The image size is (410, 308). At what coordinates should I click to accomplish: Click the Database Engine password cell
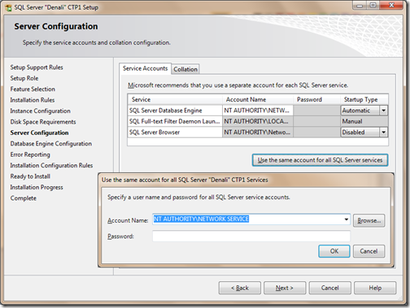[316, 111]
